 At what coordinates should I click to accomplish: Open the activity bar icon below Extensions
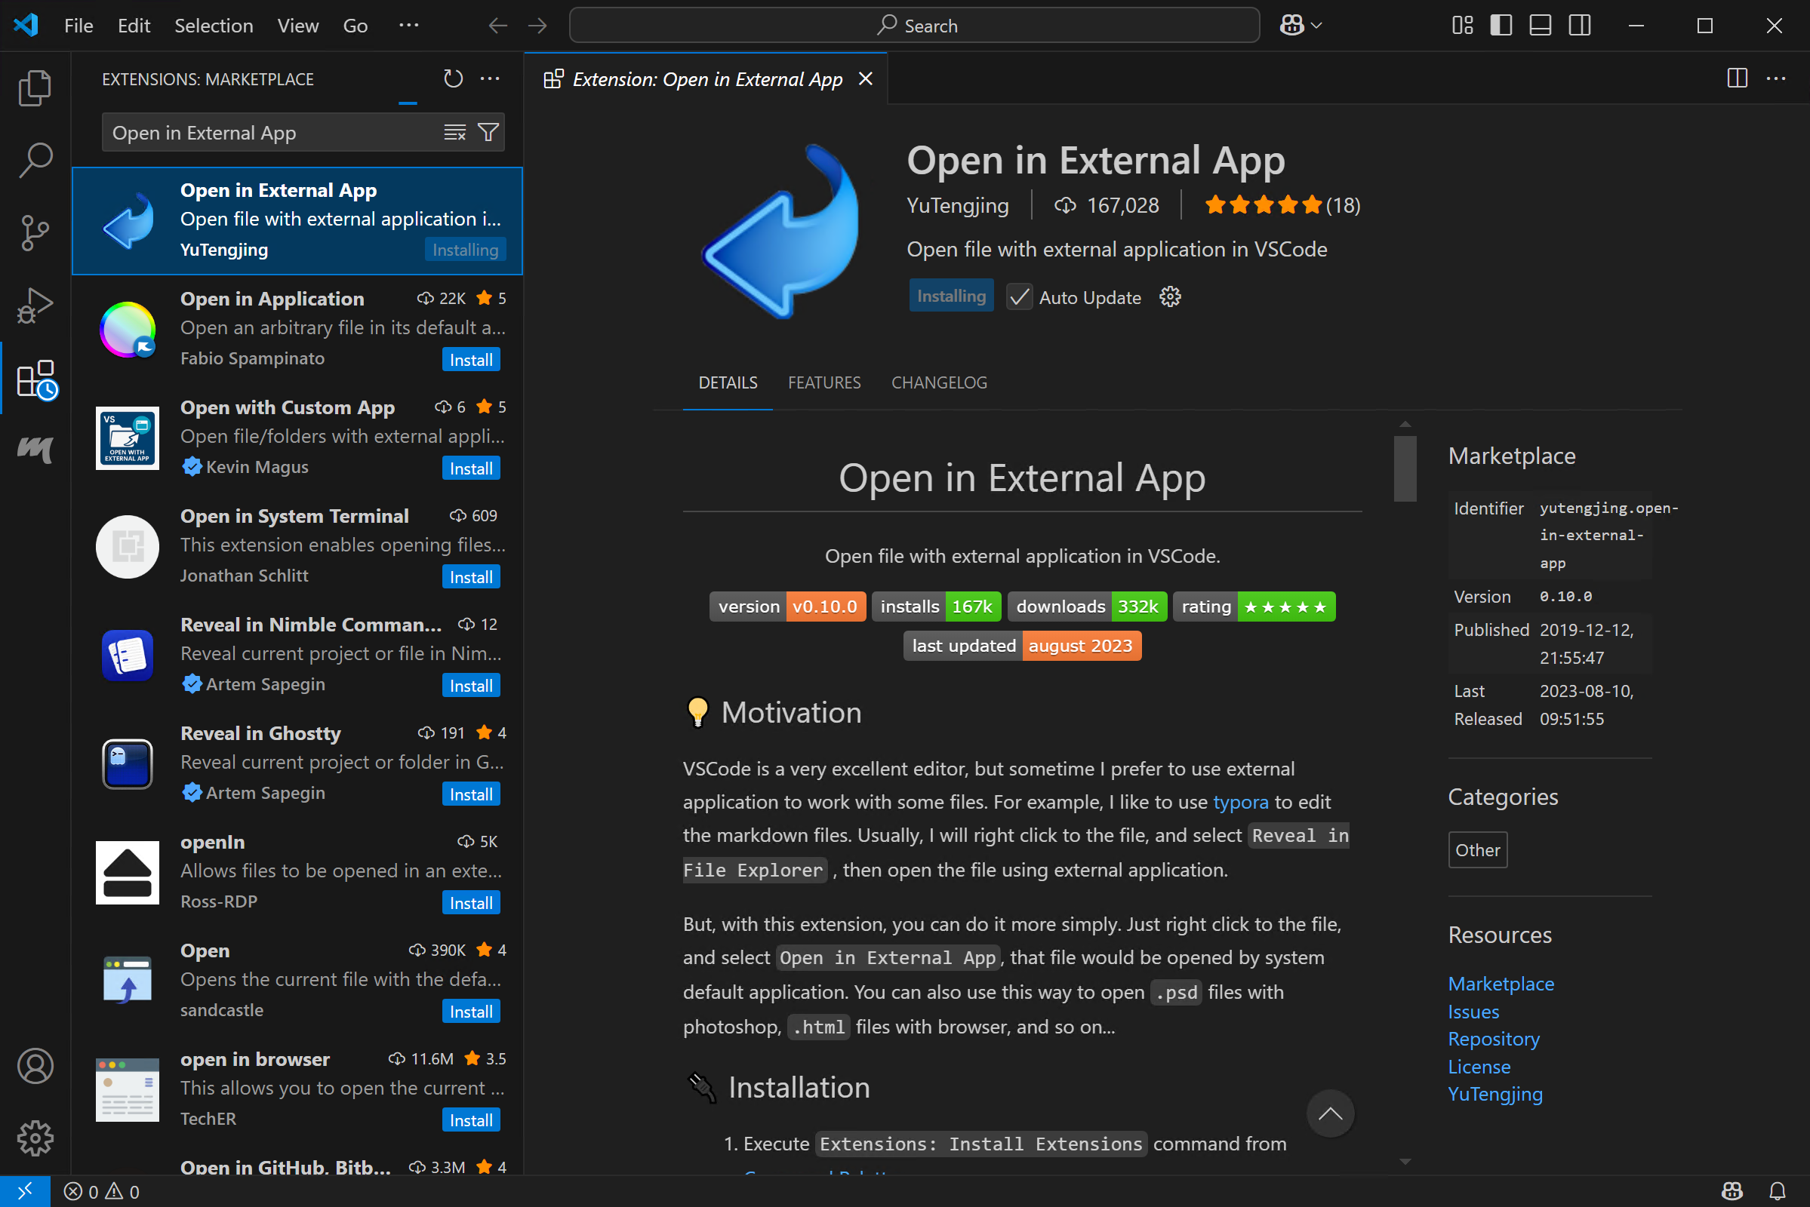[x=35, y=449]
